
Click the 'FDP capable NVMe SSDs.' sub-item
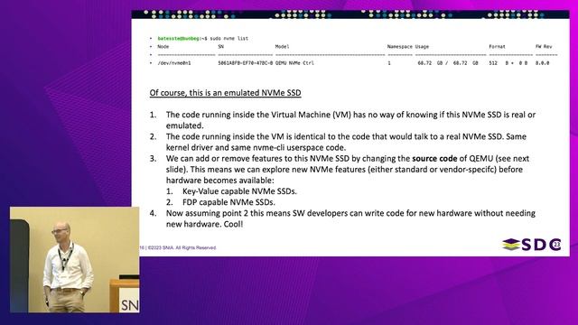point(228,202)
